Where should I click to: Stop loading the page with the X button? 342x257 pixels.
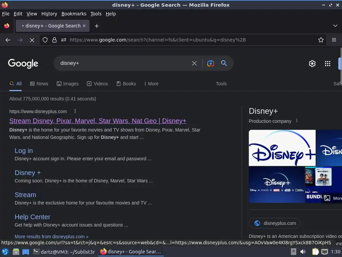(32, 40)
